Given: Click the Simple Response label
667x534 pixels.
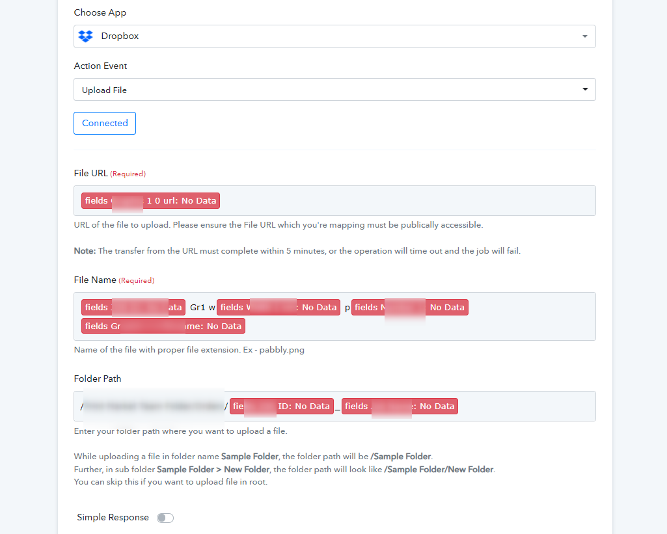Looking at the screenshot, I should pos(113,518).
